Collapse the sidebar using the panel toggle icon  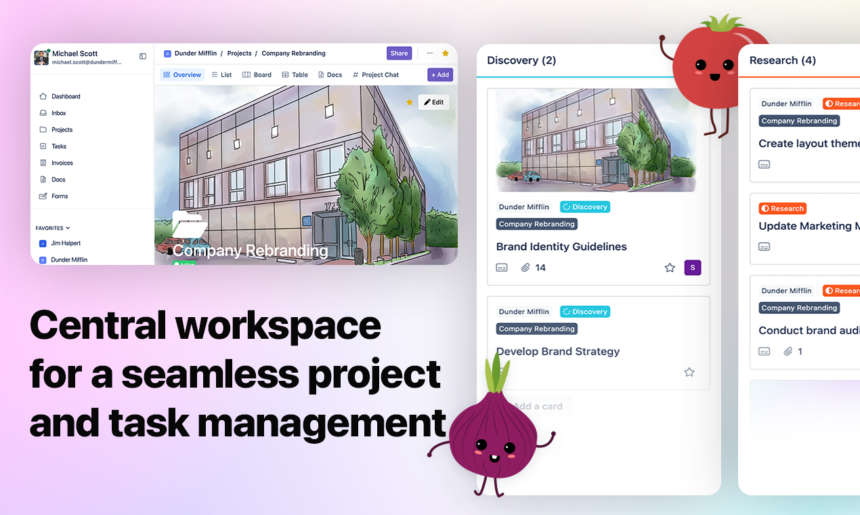click(143, 56)
